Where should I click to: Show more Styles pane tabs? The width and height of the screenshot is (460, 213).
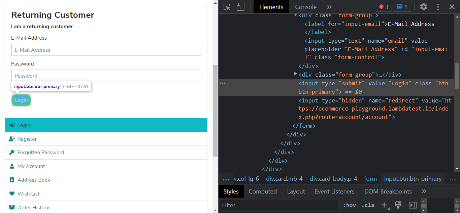424,191
